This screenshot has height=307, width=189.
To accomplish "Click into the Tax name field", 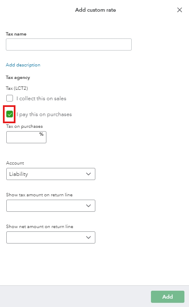I will 69,44.
